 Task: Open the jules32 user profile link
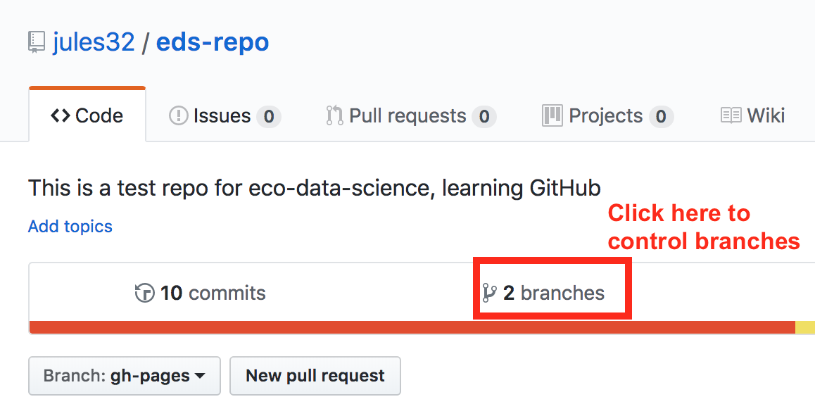[x=94, y=42]
